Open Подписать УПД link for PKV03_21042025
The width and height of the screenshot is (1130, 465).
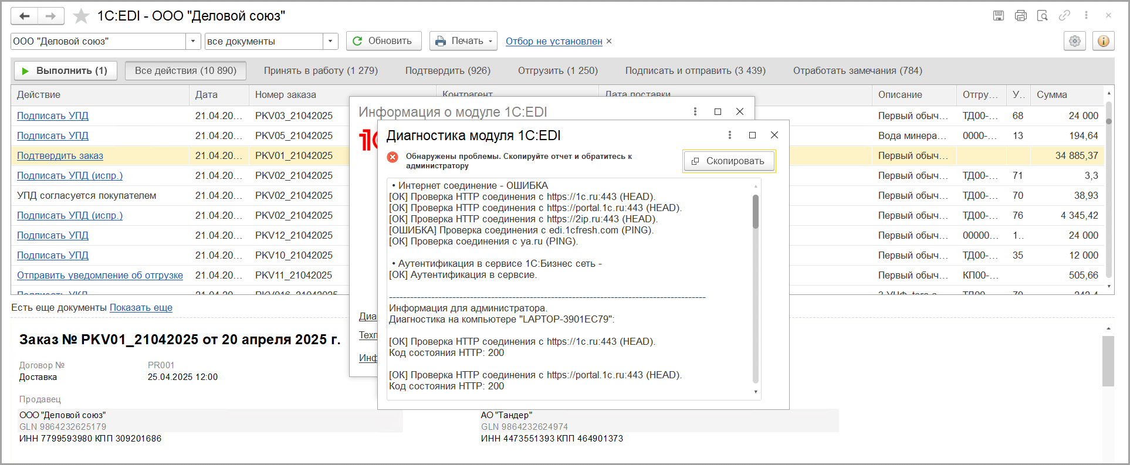[x=53, y=116]
